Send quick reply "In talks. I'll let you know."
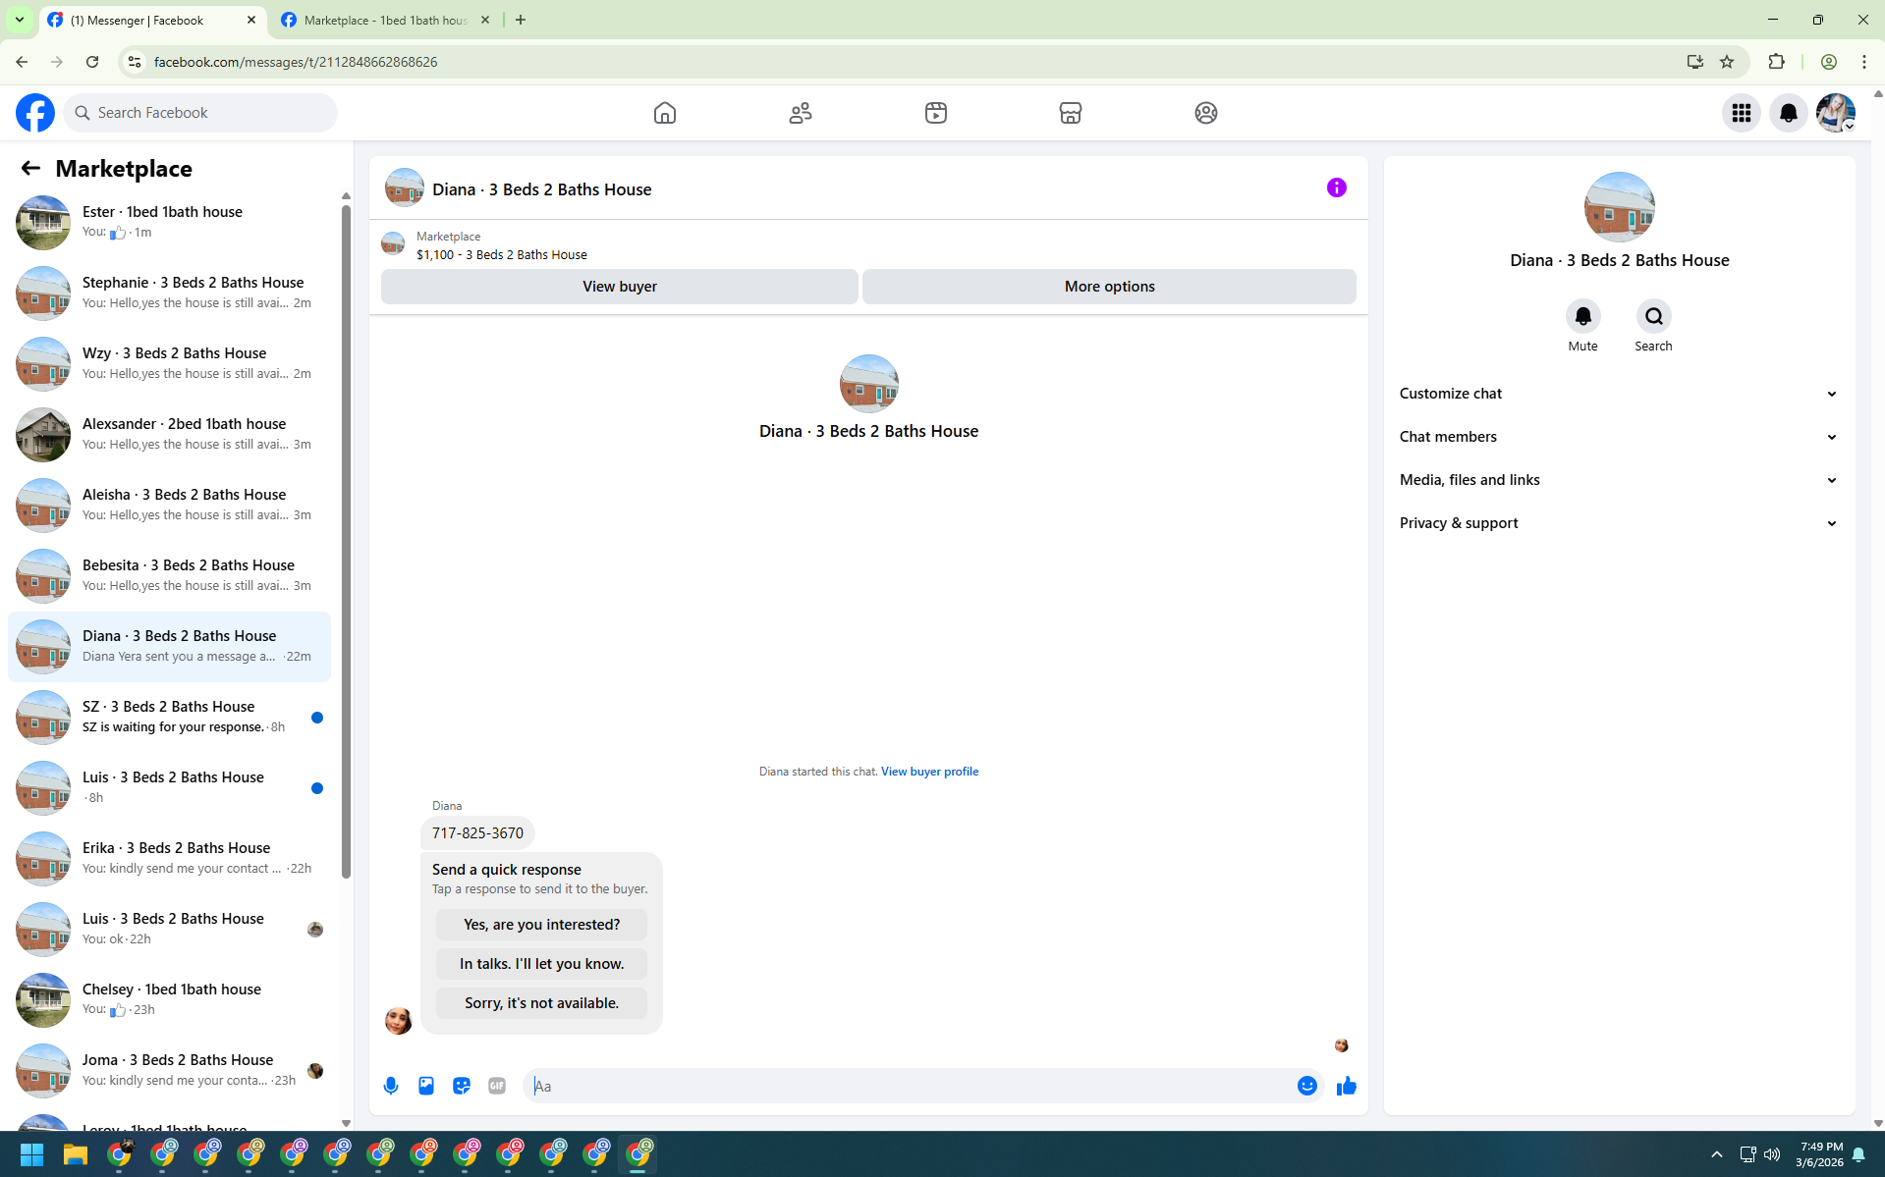Viewport: 1885px width, 1177px height. (x=541, y=964)
